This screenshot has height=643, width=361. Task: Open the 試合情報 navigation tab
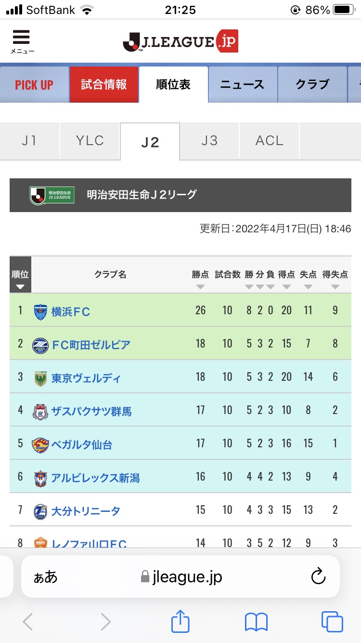[104, 85]
